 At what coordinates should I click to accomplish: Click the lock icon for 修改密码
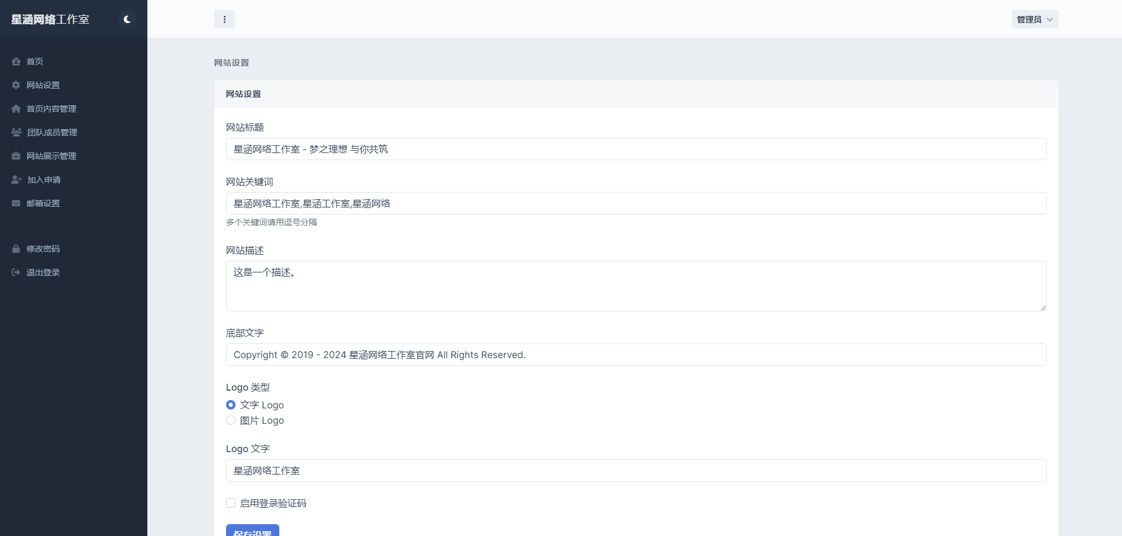(x=16, y=249)
